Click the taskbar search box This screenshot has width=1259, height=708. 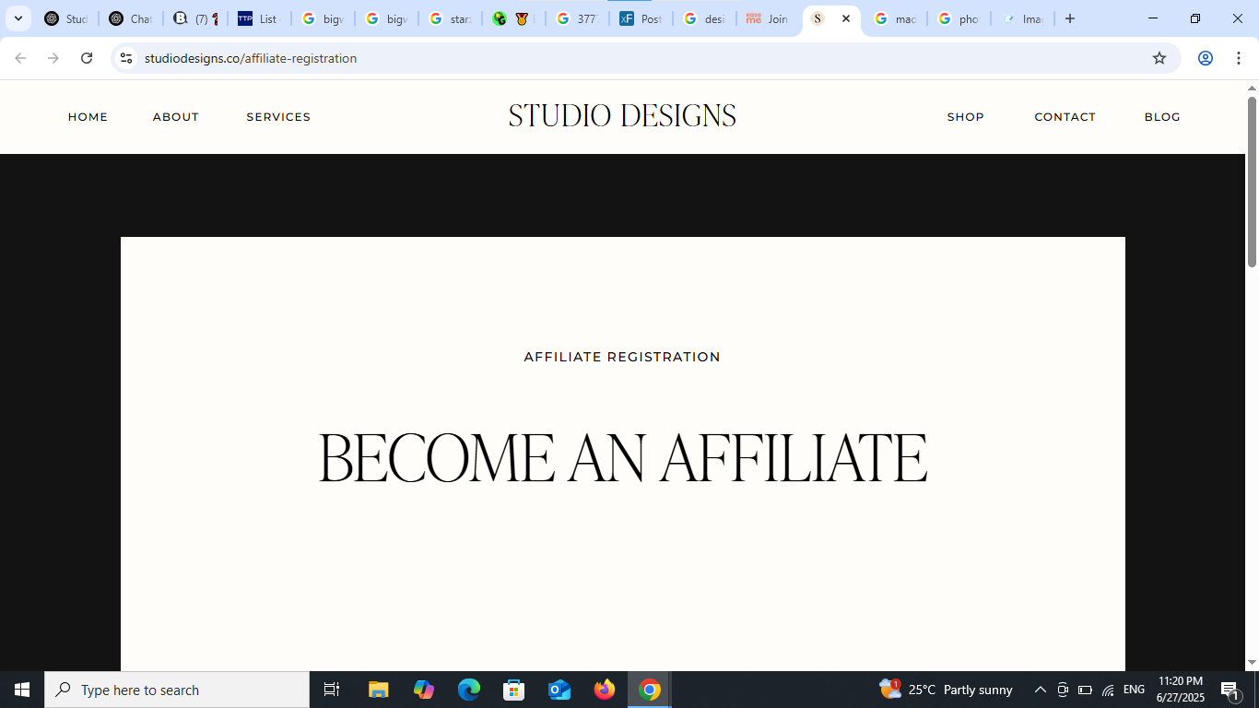click(177, 690)
